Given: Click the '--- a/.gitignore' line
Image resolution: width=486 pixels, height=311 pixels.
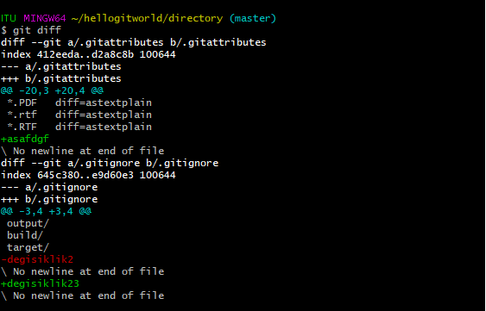Looking at the screenshot, I should (x=49, y=187).
